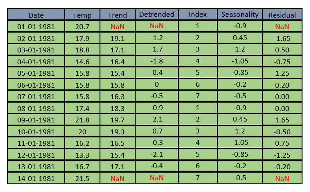Viewport: 310px width, 192px height.
Task: Click the Date column header
Action: tap(36, 15)
